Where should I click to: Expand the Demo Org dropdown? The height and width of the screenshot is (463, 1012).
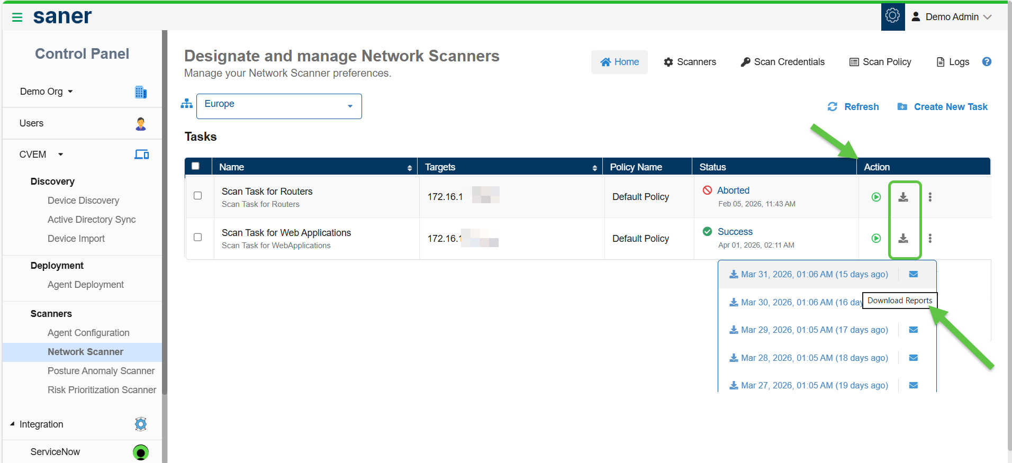[47, 92]
